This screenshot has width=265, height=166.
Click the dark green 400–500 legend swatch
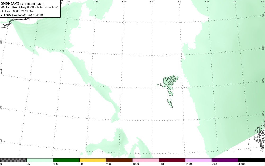coord(66,160)
